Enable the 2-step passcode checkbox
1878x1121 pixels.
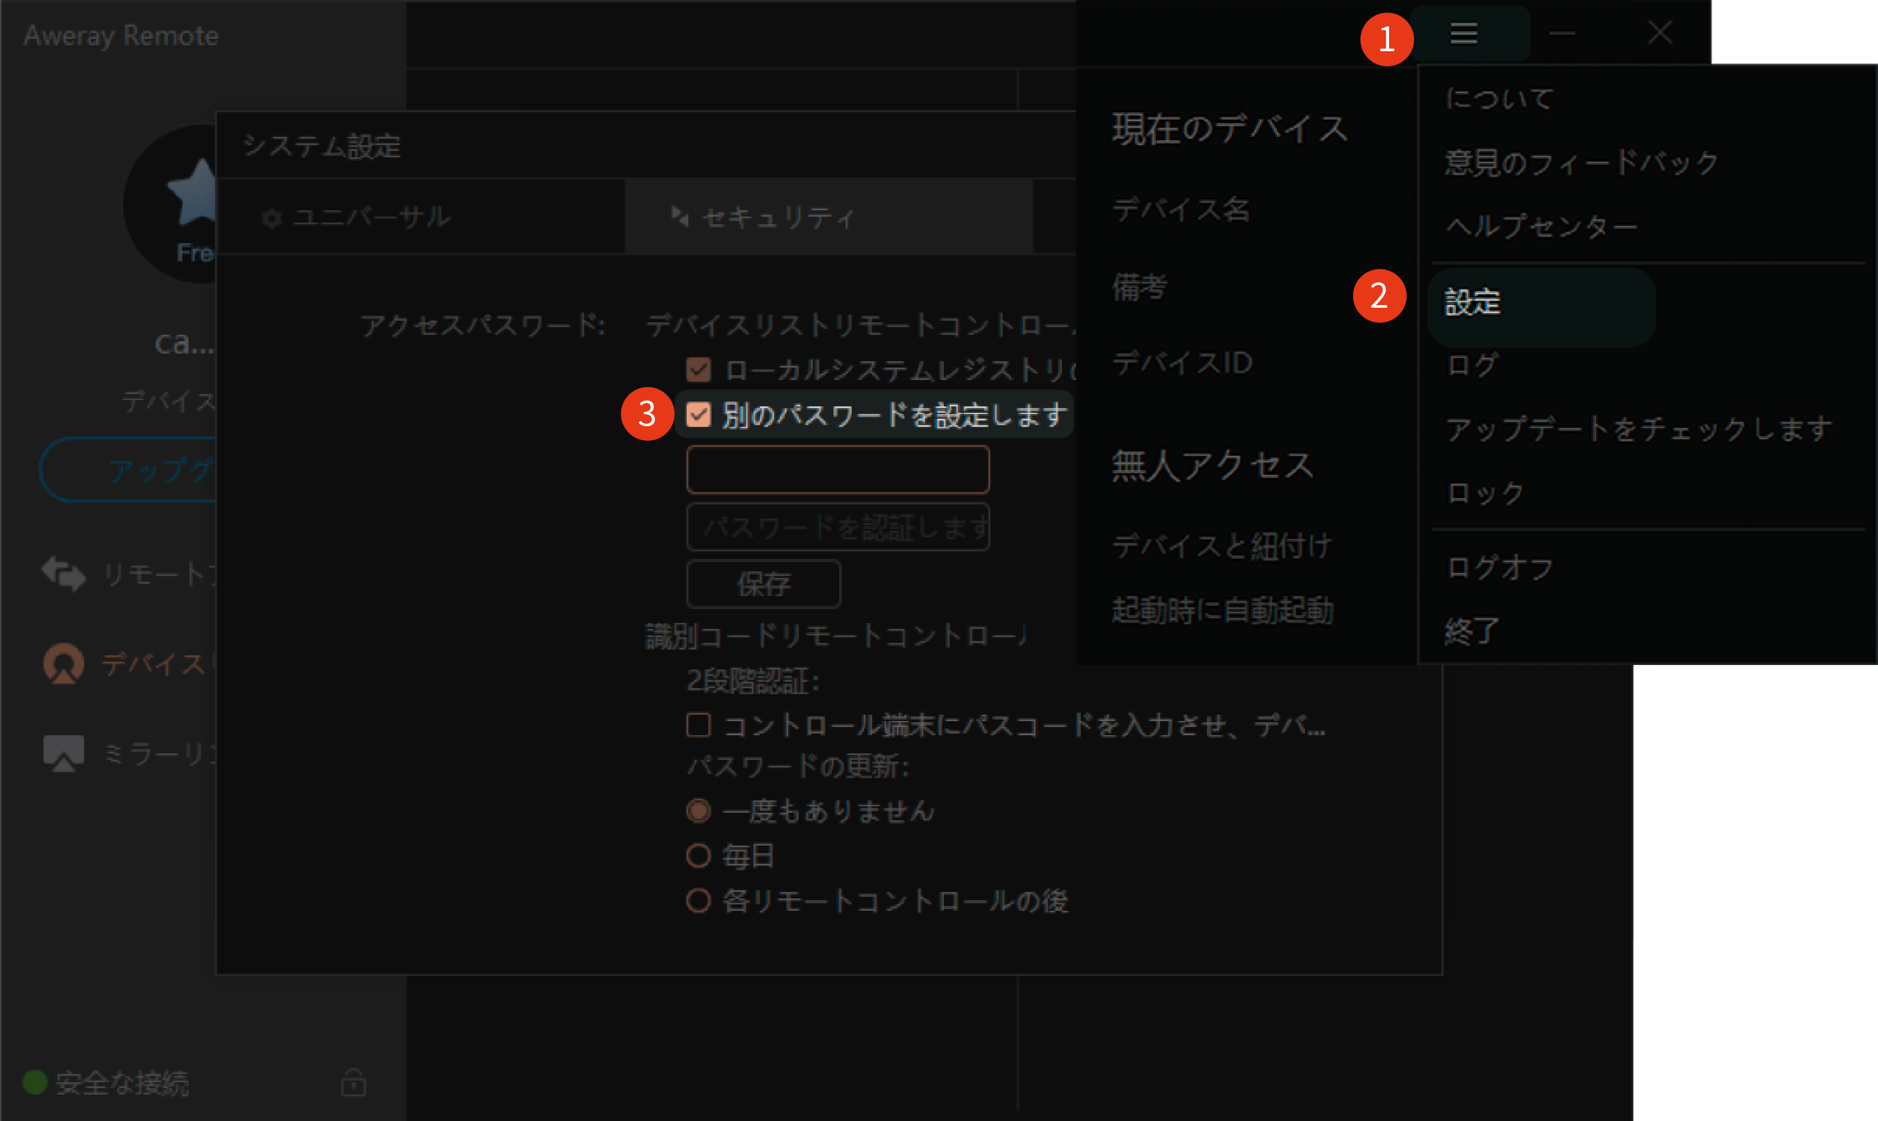[699, 724]
